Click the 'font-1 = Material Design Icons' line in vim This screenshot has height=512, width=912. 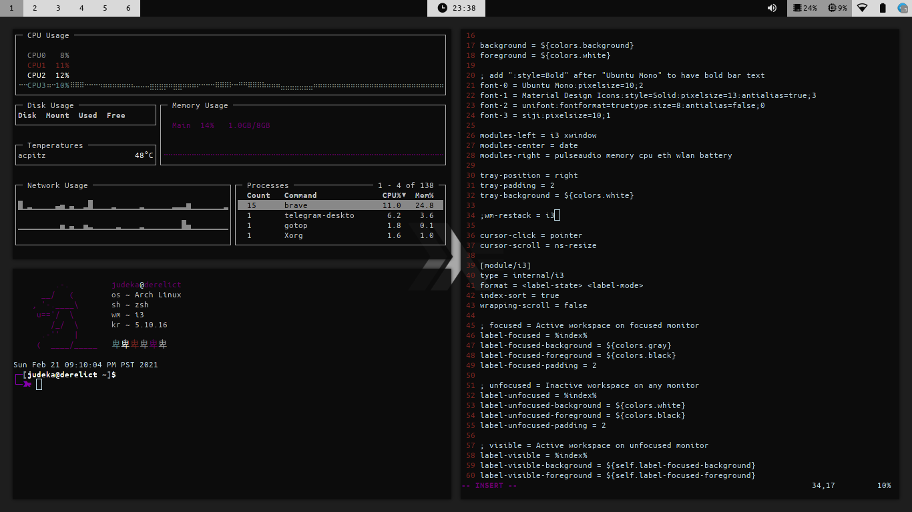[x=648, y=95]
